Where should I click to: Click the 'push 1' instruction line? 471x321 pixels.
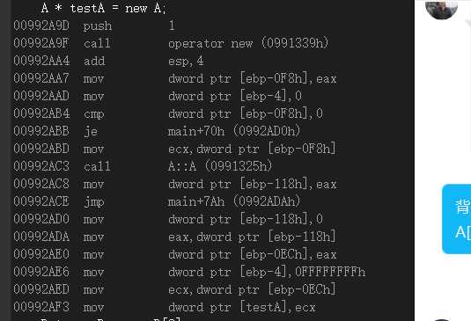coord(94,26)
